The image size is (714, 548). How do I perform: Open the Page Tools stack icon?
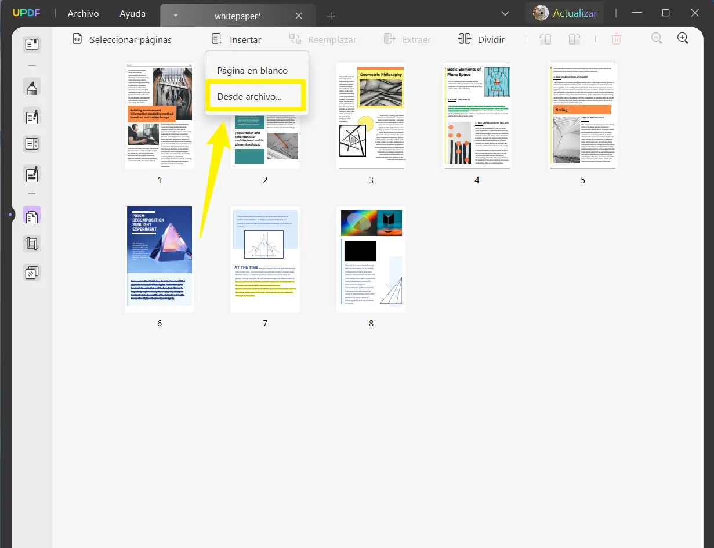(32, 272)
